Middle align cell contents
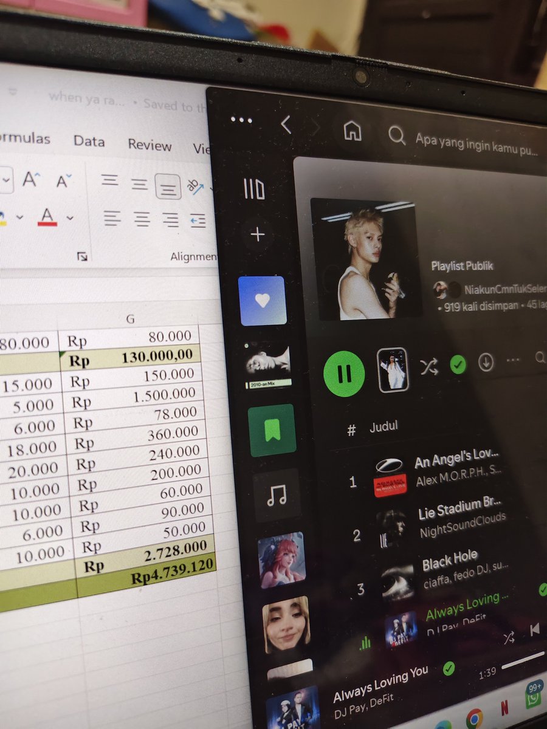Image resolution: width=547 pixels, height=729 pixels. pyautogui.click(x=140, y=183)
